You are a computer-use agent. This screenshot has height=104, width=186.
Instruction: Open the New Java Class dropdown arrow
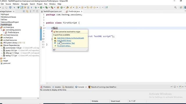64,8
